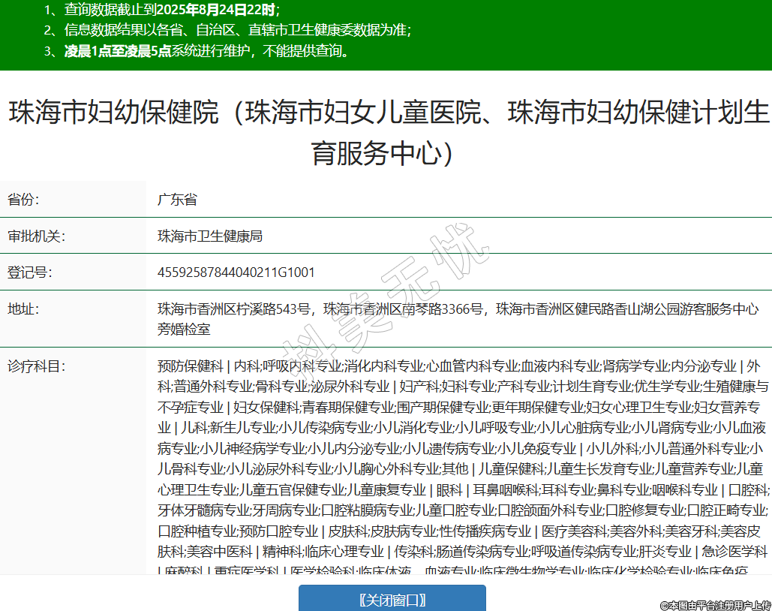Viewport: 772px width, 611px height.
Task: Click the 广东省 province value
Action: tap(177, 200)
